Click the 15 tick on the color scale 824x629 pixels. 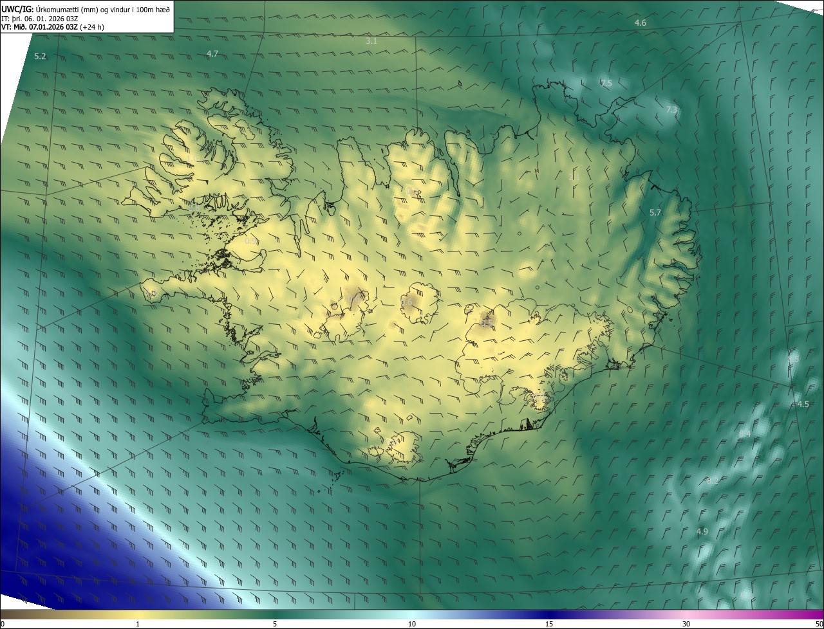[x=549, y=624]
